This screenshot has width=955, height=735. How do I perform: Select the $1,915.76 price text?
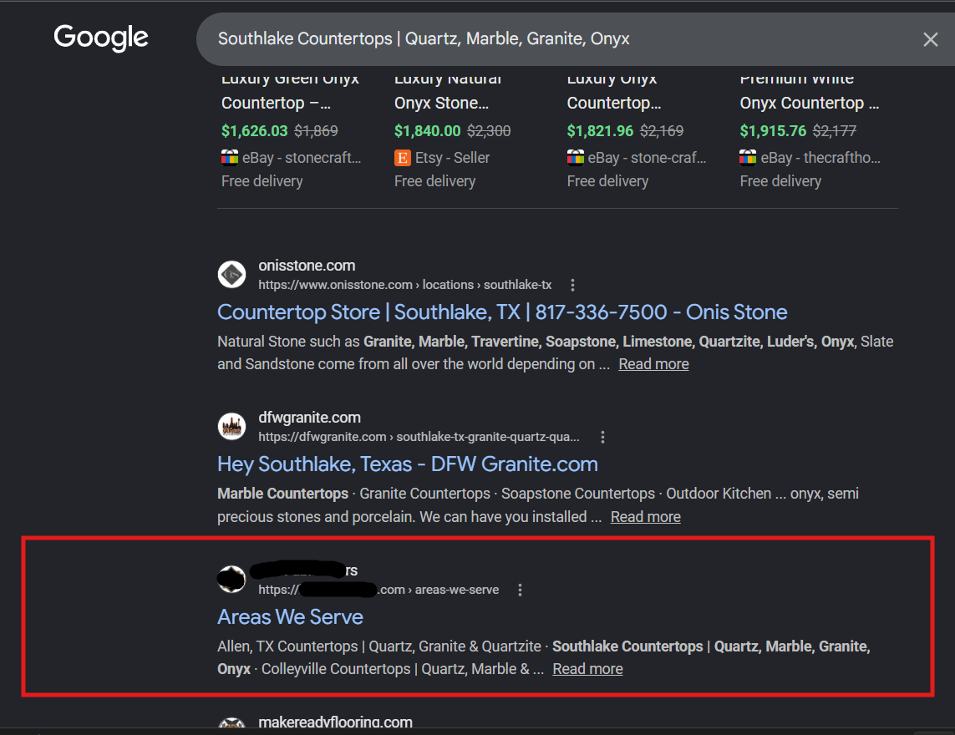coord(773,131)
